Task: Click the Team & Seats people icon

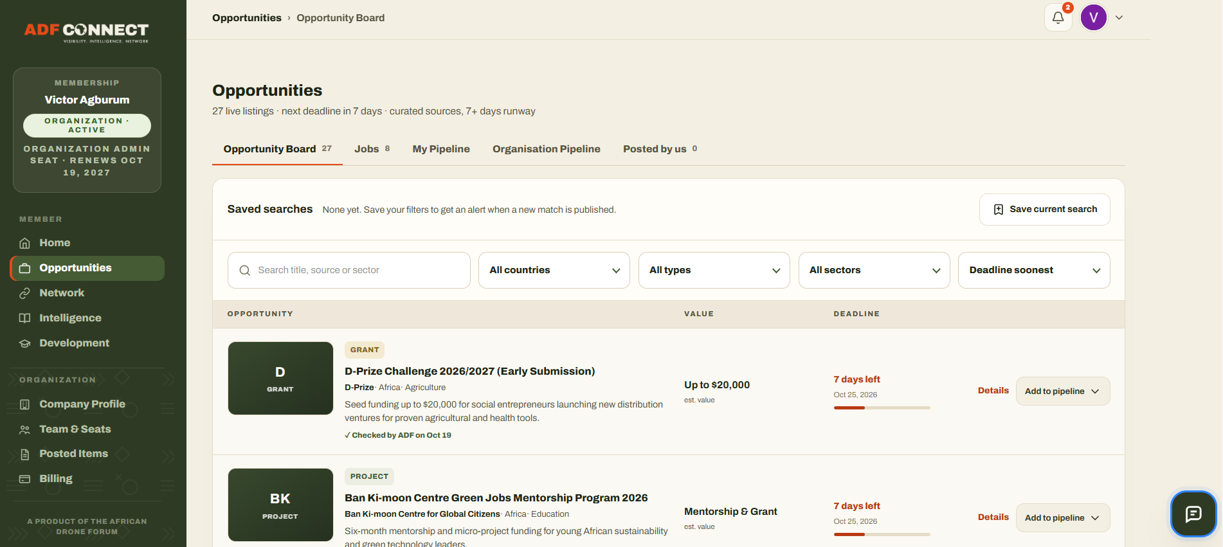Action: (24, 429)
